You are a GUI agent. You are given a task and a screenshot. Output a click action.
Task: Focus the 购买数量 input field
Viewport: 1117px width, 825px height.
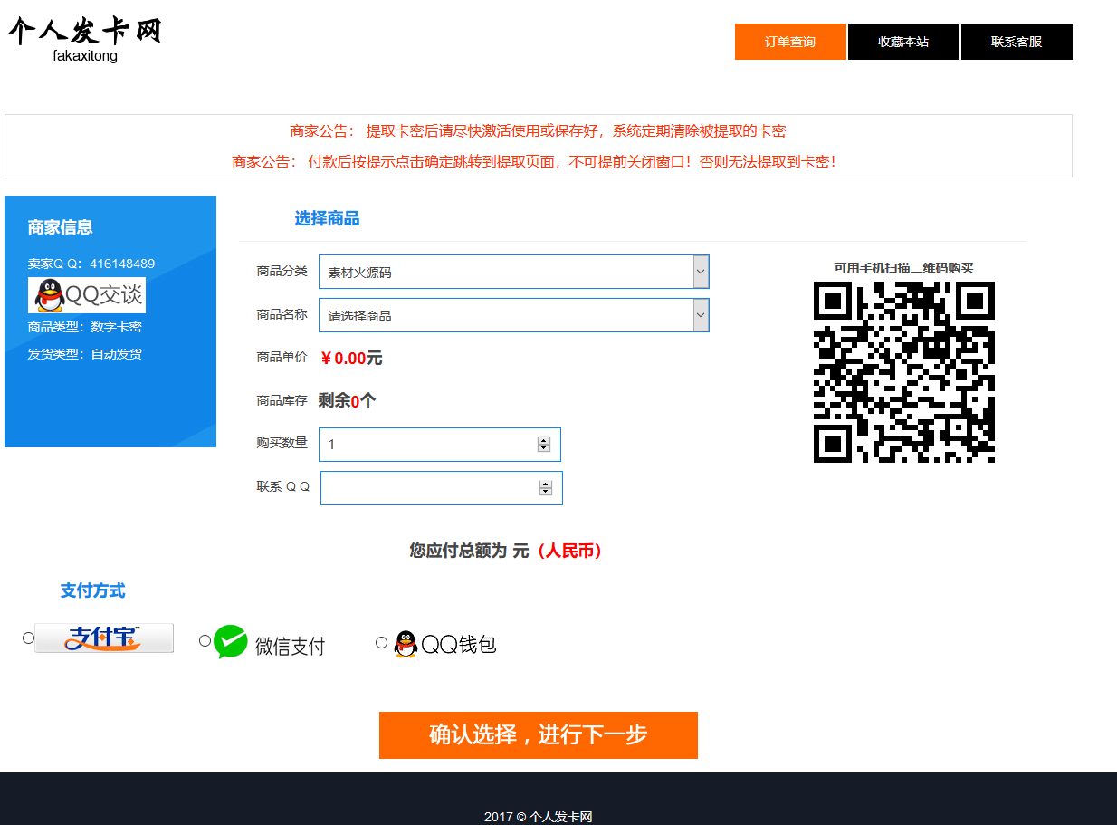(x=440, y=445)
